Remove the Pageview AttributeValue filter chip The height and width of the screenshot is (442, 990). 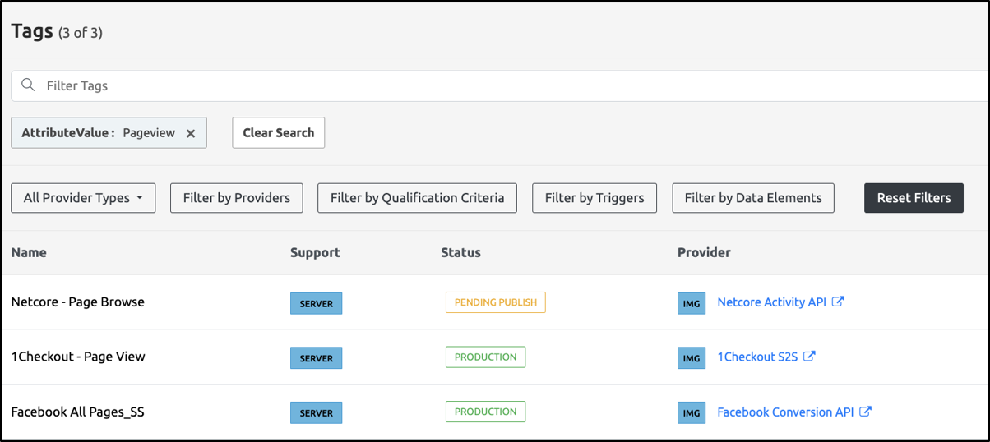(x=191, y=133)
